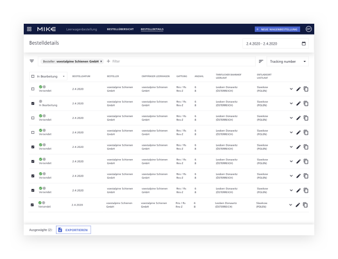The height and width of the screenshot is (259, 338).
Task: Toggle the select-all checkbox in table header
Action: tap(33, 77)
